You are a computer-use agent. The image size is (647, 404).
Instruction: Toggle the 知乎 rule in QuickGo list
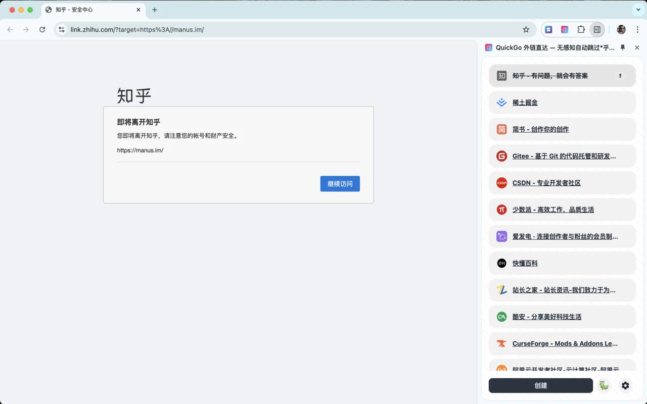tap(562, 76)
